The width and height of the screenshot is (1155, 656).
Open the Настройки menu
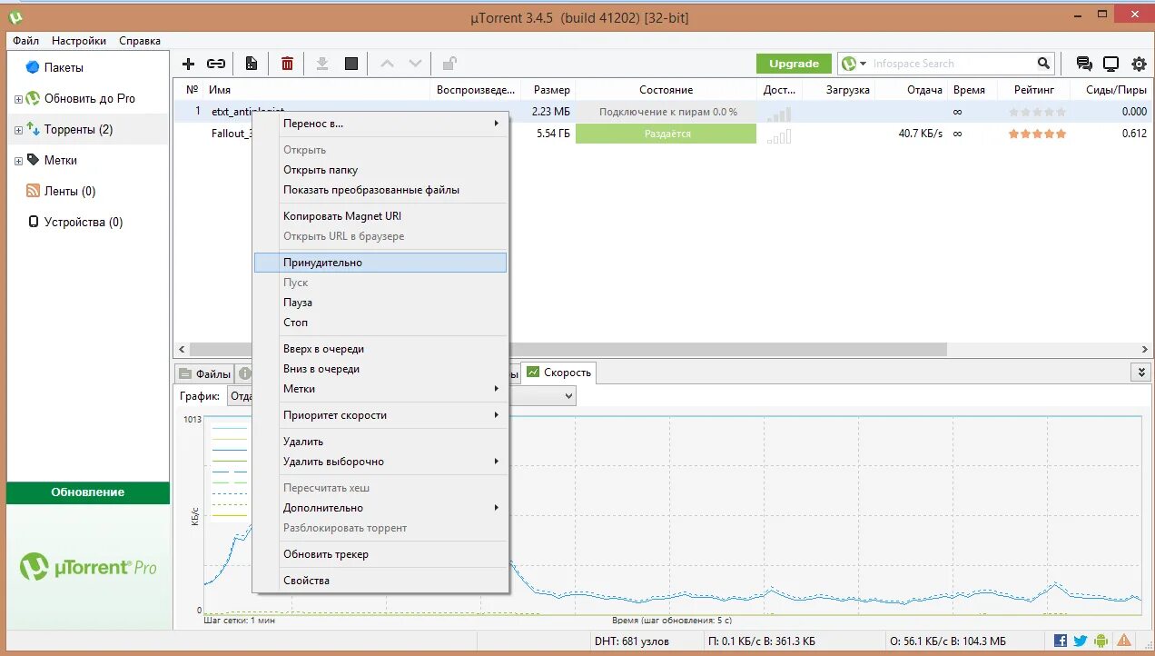pos(79,41)
